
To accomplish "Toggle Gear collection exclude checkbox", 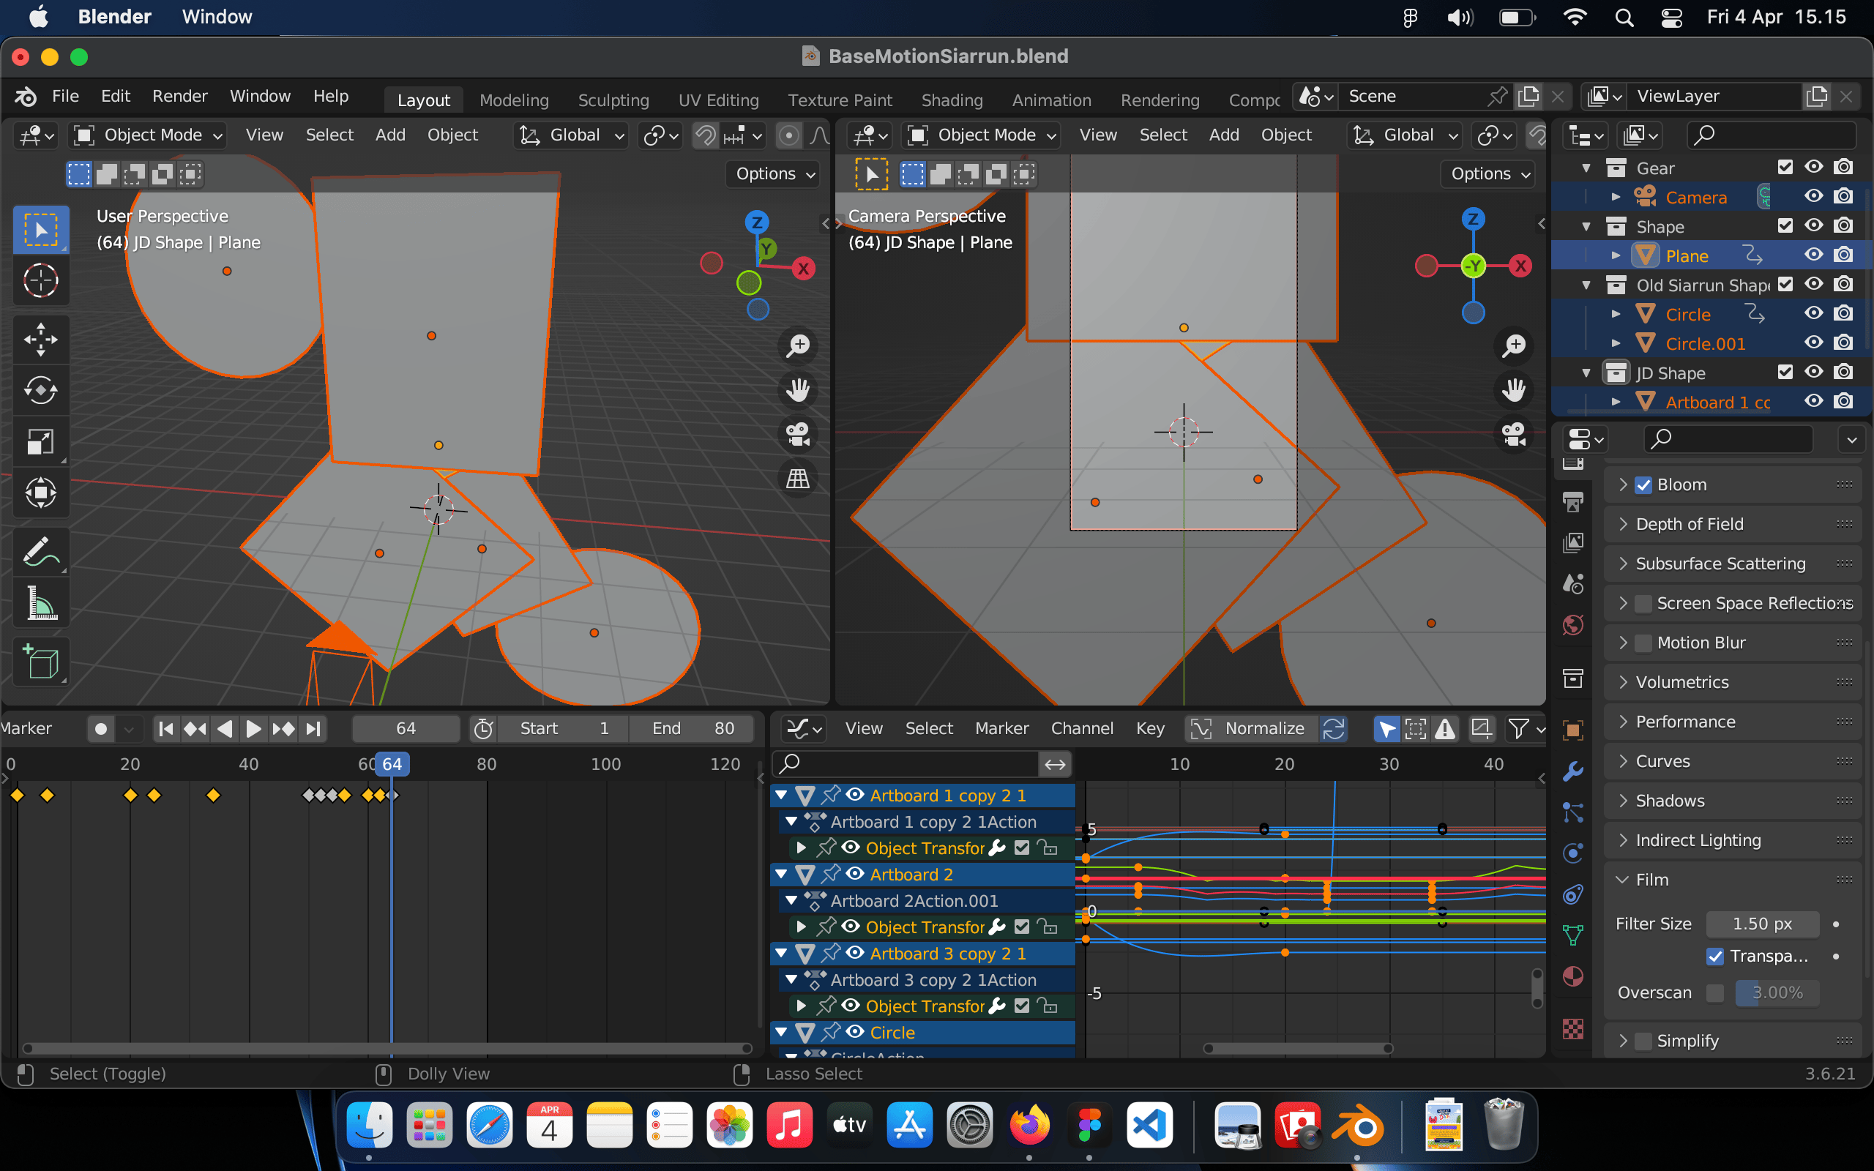I will [x=1785, y=168].
